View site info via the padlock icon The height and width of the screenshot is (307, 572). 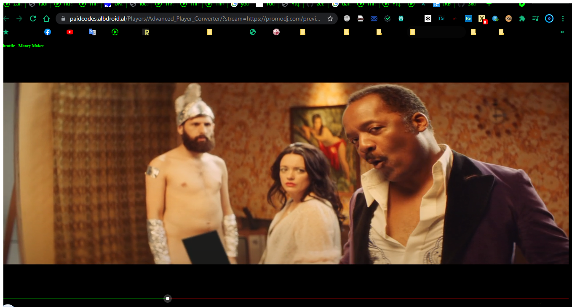pyautogui.click(x=63, y=19)
